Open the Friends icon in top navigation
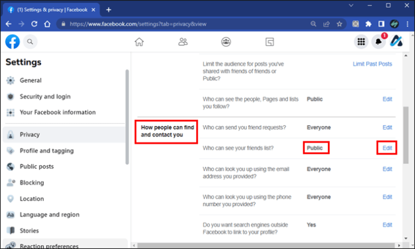415x249 pixels. click(x=183, y=41)
